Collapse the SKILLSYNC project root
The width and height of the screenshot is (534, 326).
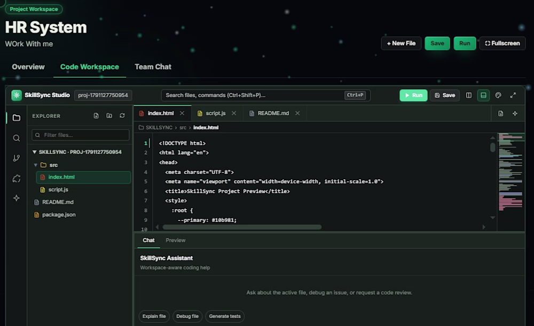34,152
